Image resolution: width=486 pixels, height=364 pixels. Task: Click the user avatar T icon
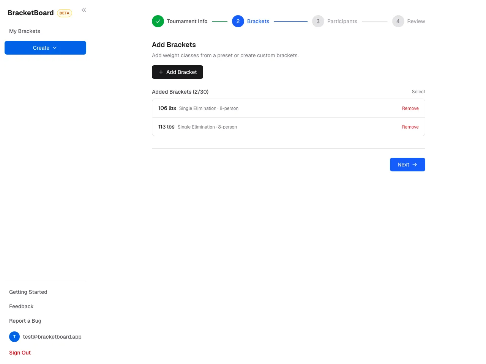coord(14,337)
